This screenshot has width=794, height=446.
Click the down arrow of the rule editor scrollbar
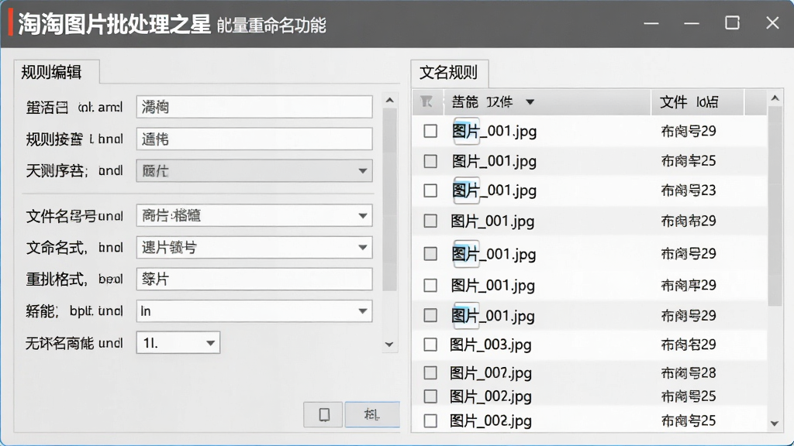(389, 345)
